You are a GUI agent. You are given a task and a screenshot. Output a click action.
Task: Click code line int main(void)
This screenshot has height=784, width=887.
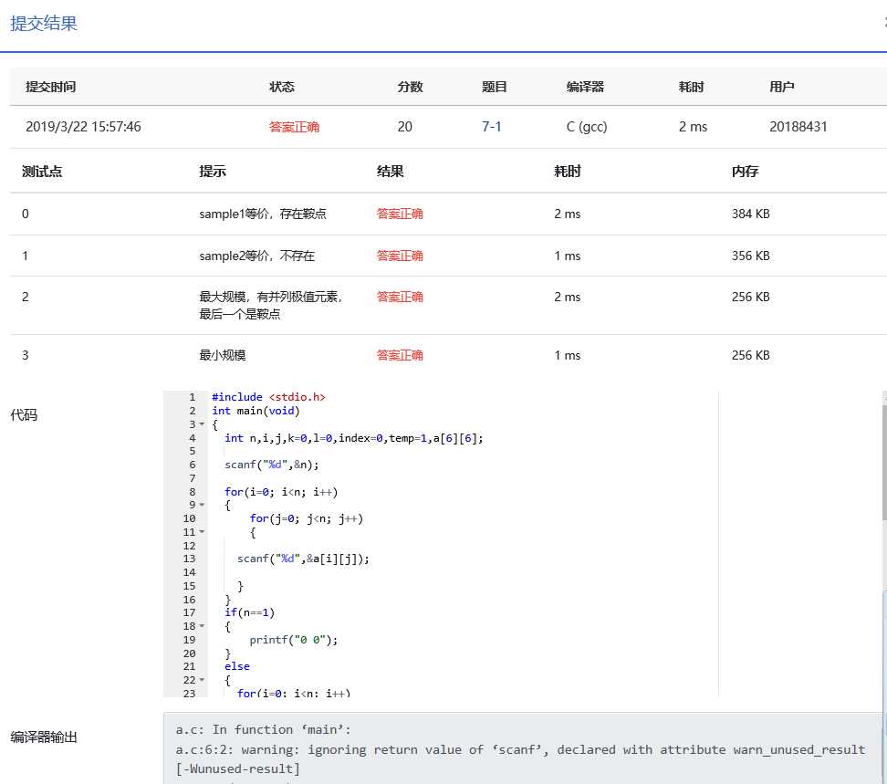[256, 411]
